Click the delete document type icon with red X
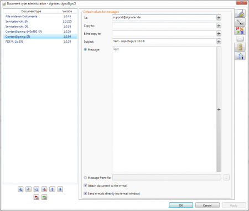This screenshot has height=211, width=249. (44, 189)
